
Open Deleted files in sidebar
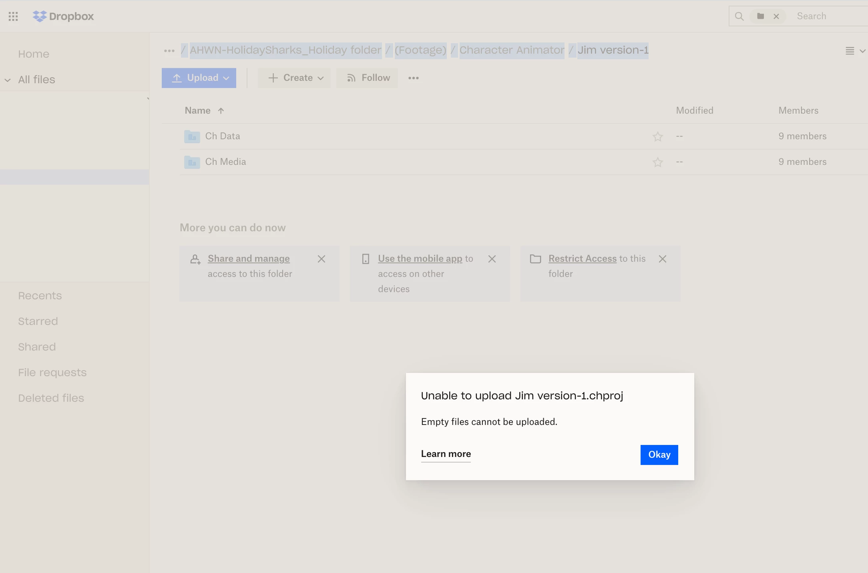(x=51, y=398)
